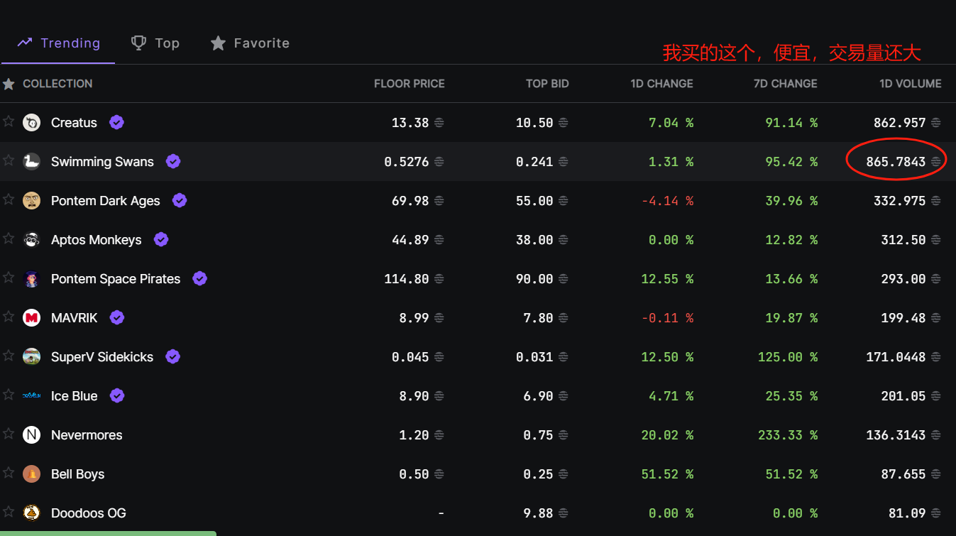
Task: Open the Doodoos OG collection name
Action: [89, 513]
